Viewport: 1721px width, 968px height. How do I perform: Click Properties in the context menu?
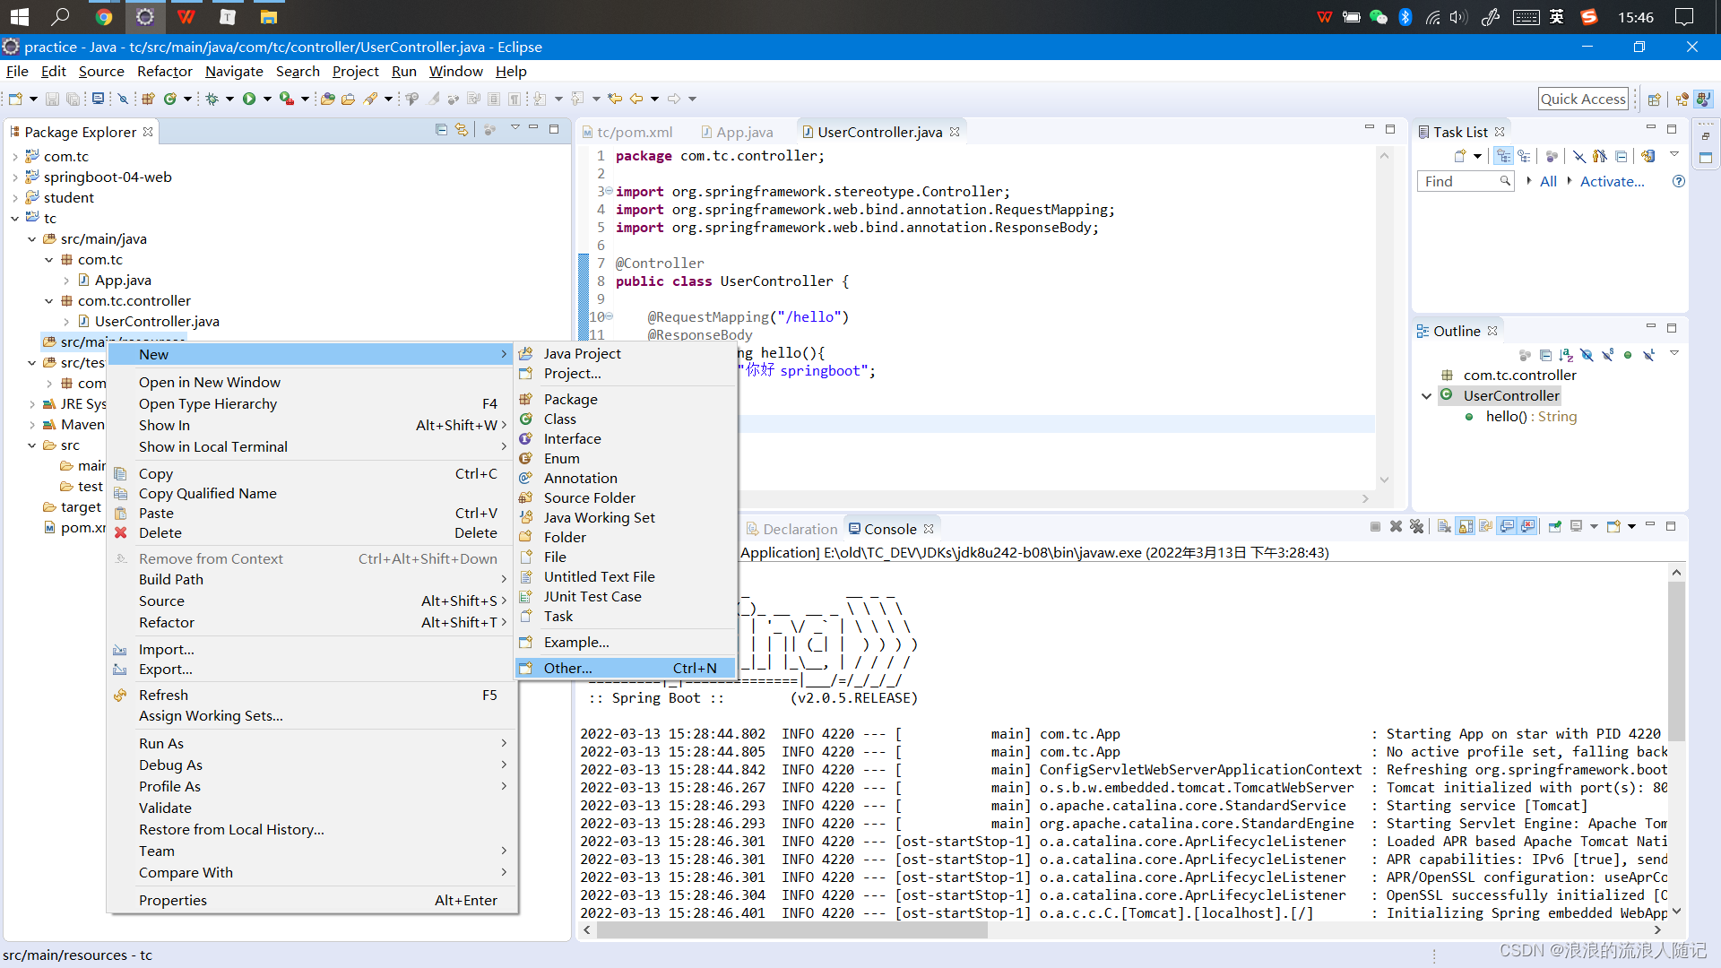pyautogui.click(x=312, y=900)
